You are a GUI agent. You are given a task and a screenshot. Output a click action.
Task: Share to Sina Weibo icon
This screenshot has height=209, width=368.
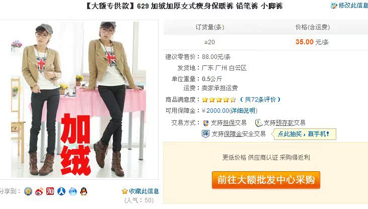coord(39,191)
